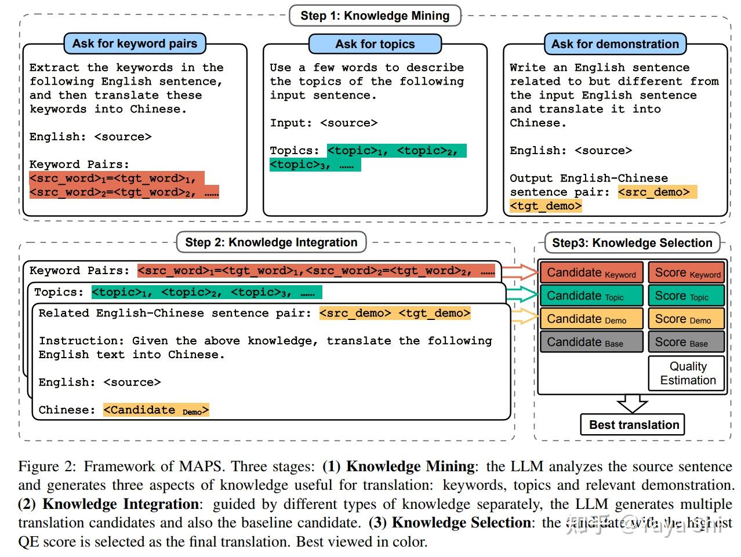Toggle the Score Topic indicator
This screenshot has height=557, width=741.
point(686,296)
